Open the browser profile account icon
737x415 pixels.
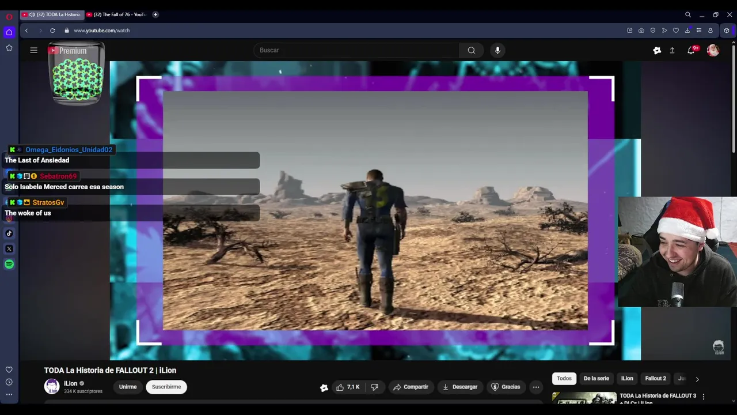pyautogui.click(x=711, y=31)
